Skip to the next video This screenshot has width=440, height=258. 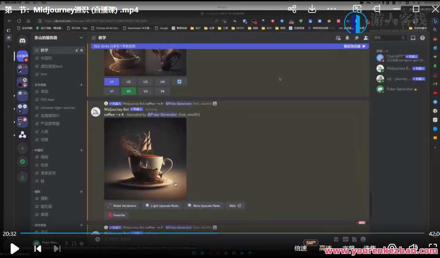(57, 249)
